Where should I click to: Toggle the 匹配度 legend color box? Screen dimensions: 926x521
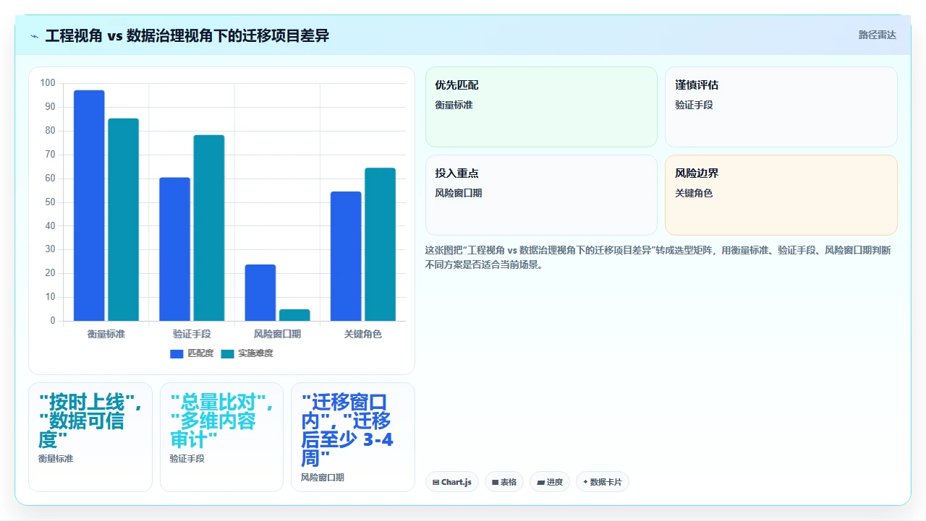click(177, 353)
